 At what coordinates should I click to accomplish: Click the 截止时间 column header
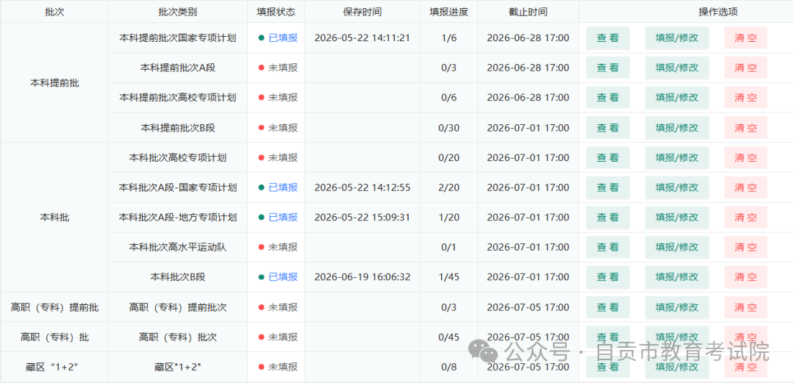click(528, 12)
